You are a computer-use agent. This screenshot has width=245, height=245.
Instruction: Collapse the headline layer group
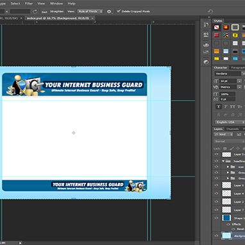tap(223, 161)
